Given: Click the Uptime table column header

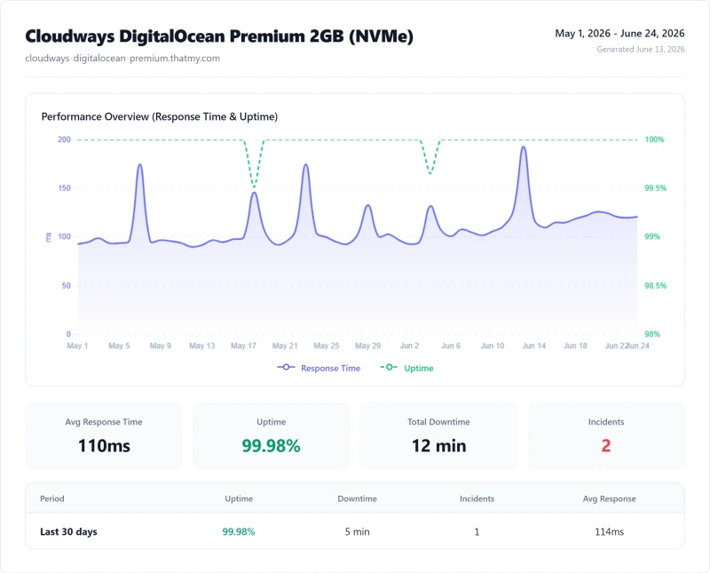Looking at the screenshot, I should coord(239,498).
